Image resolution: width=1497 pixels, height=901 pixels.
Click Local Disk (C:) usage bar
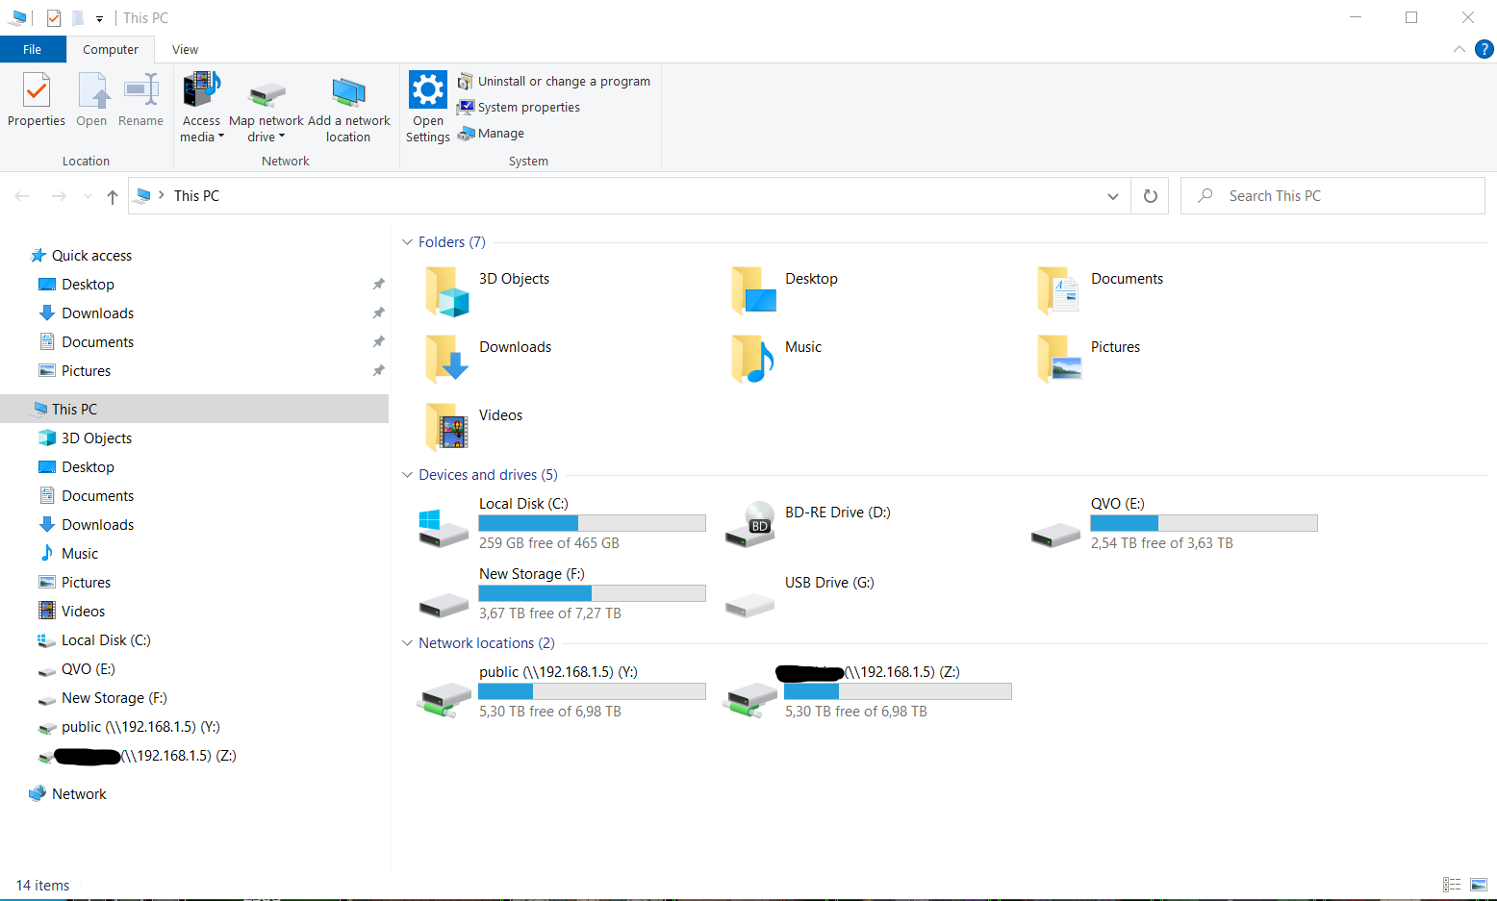pos(592,523)
